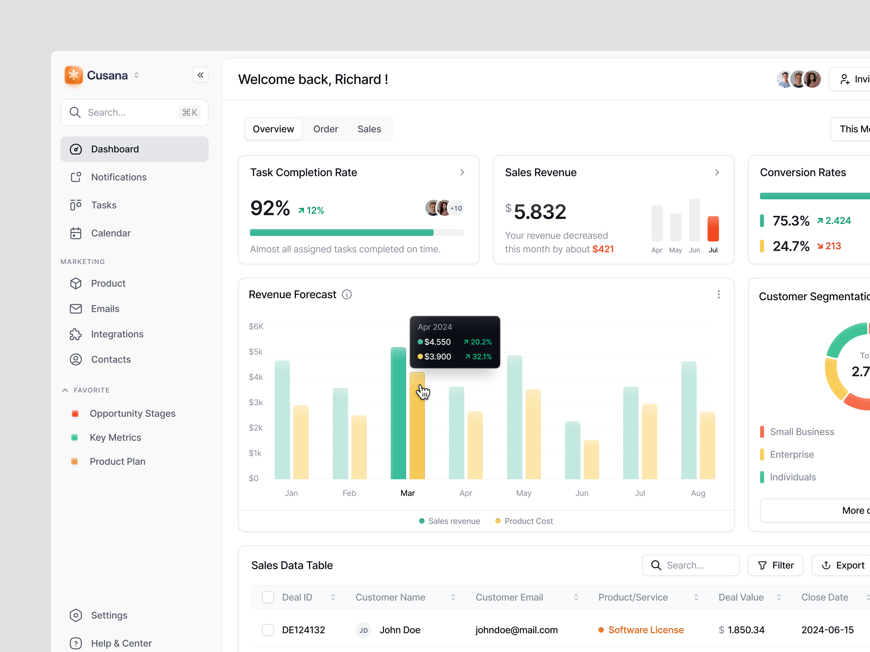The width and height of the screenshot is (870, 652).
Task: Select the Integrations puzzle icon
Action: coord(76,334)
